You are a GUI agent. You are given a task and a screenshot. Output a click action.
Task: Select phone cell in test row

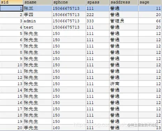tap(69, 27)
